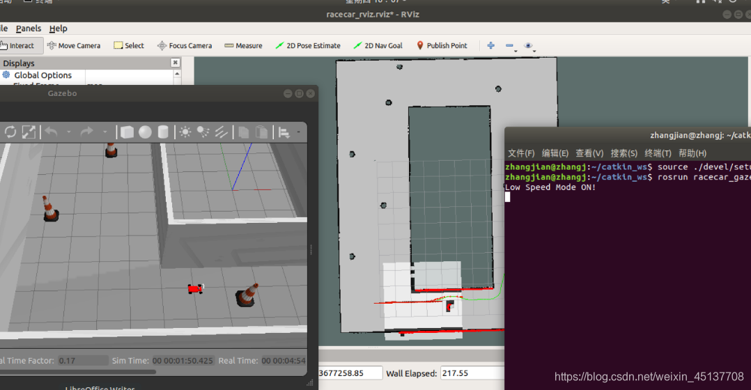The image size is (751, 390).
Task: Insert a sphere shape in Gazebo
Action: click(145, 132)
